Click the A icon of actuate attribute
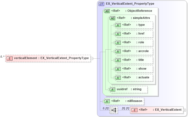 pyautogui.click(x=118, y=78)
